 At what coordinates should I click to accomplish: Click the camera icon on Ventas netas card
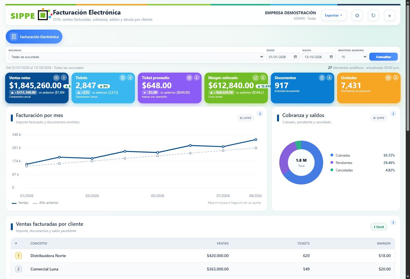pos(56,77)
